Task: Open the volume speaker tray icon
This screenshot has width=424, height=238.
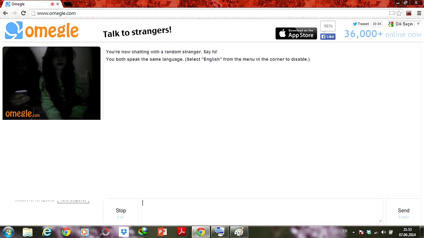Action: [383, 232]
